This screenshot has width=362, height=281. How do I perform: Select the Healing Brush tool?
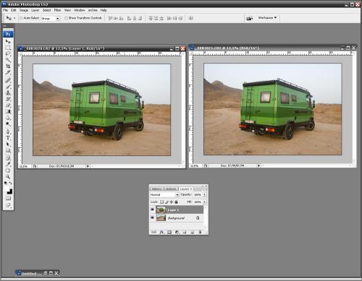[x=8, y=80]
